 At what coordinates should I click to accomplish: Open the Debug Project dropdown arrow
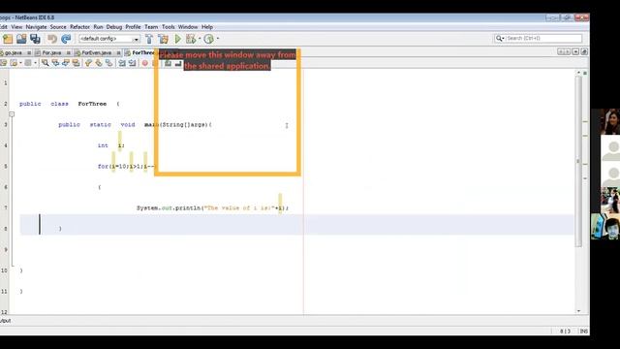coord(200,39)
